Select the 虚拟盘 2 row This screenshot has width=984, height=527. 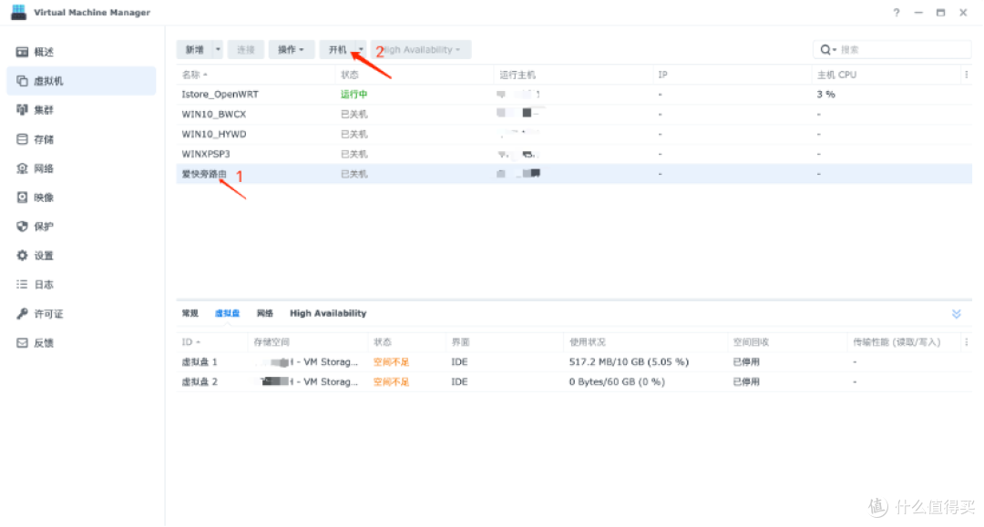[x=574, y=382]
